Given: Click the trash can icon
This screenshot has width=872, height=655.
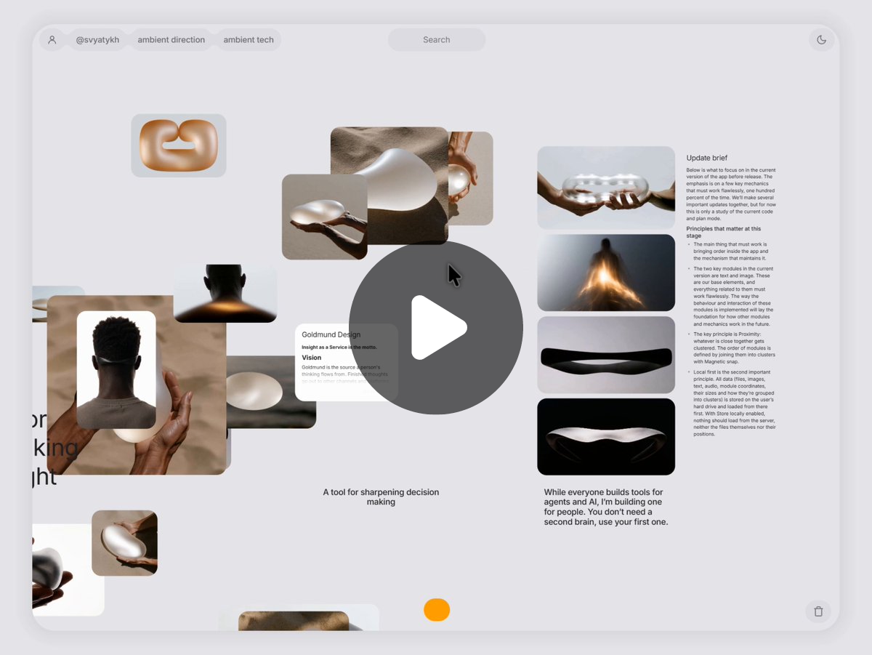Looking at the screenshot, I should (818, 611).
